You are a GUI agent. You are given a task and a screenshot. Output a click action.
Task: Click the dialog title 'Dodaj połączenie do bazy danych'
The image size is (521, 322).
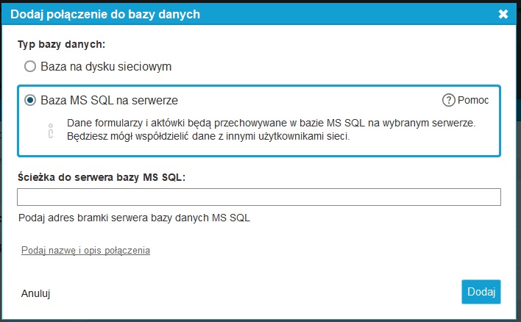pyautogui.click(x=105, y=14)
